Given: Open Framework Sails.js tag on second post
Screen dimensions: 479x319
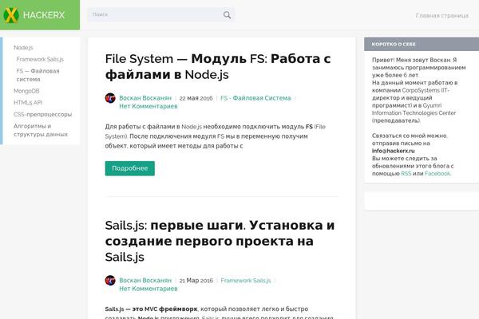Looking at the screenshot, I should (246, 280).
